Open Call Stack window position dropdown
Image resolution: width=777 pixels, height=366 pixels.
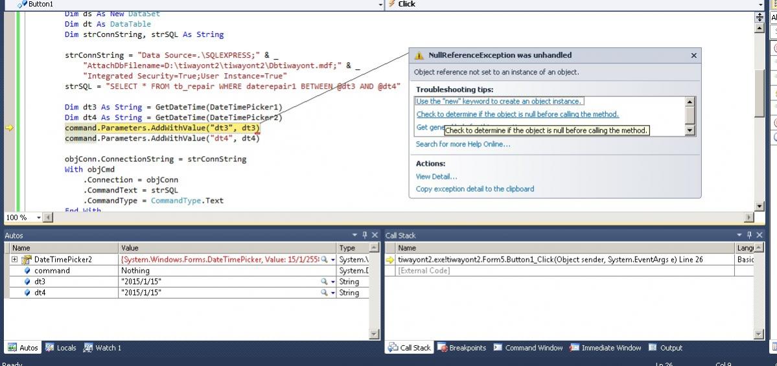pyautogui.click(x=739, y=234)
